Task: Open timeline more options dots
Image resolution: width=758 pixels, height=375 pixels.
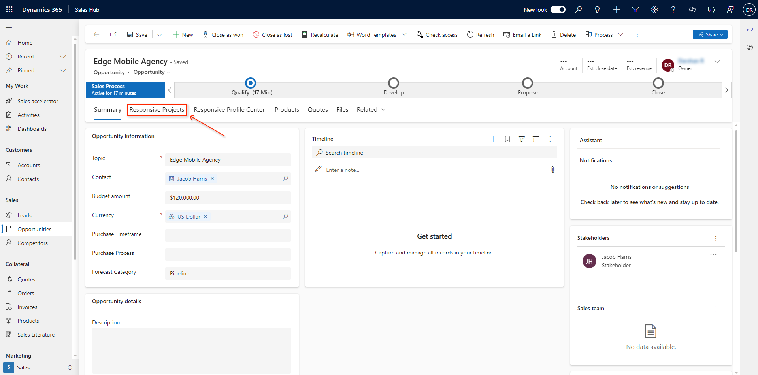Action: point(550,139)
